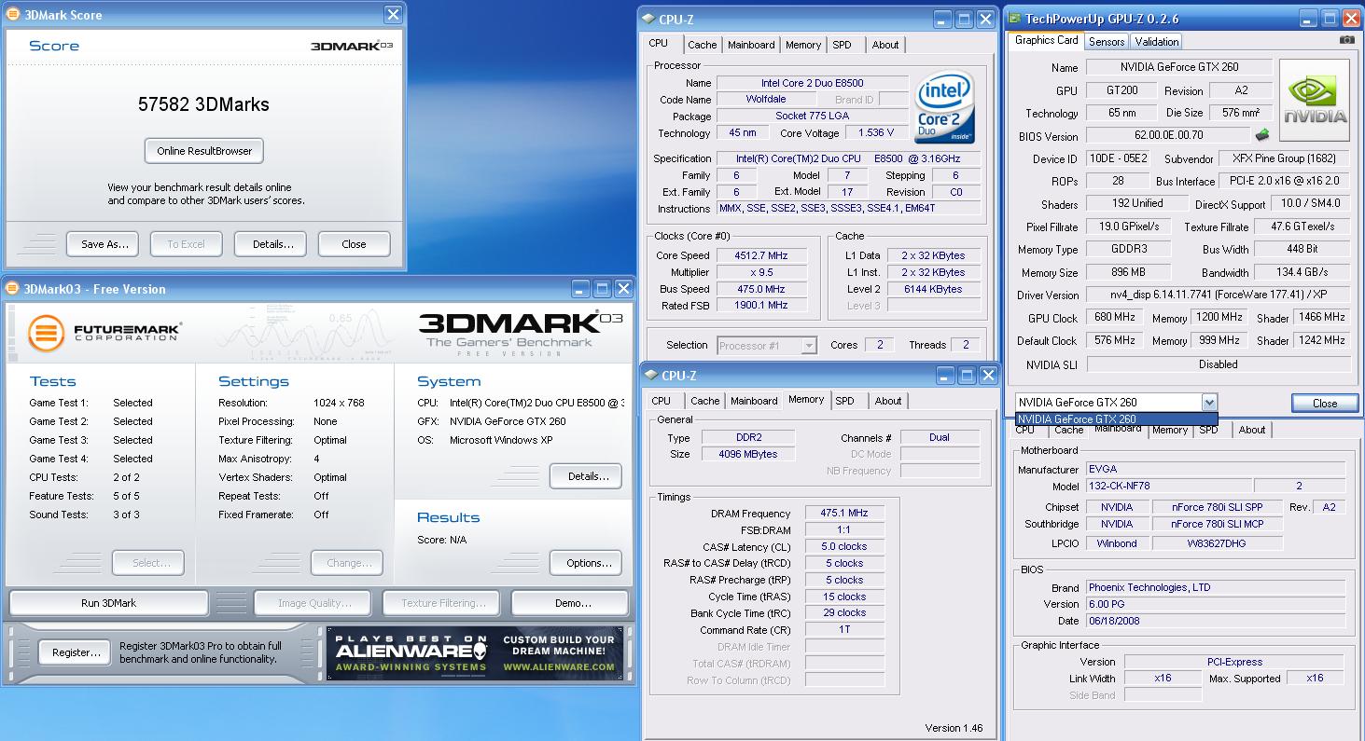
Task: Select the Sensors tab in GPU-Z
Action: pyautogui.click(x=1107, y=42)
